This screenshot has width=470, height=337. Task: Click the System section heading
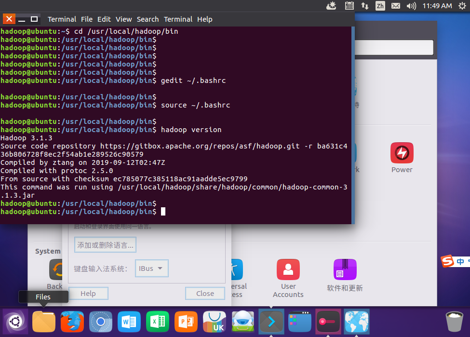[48, 251]
